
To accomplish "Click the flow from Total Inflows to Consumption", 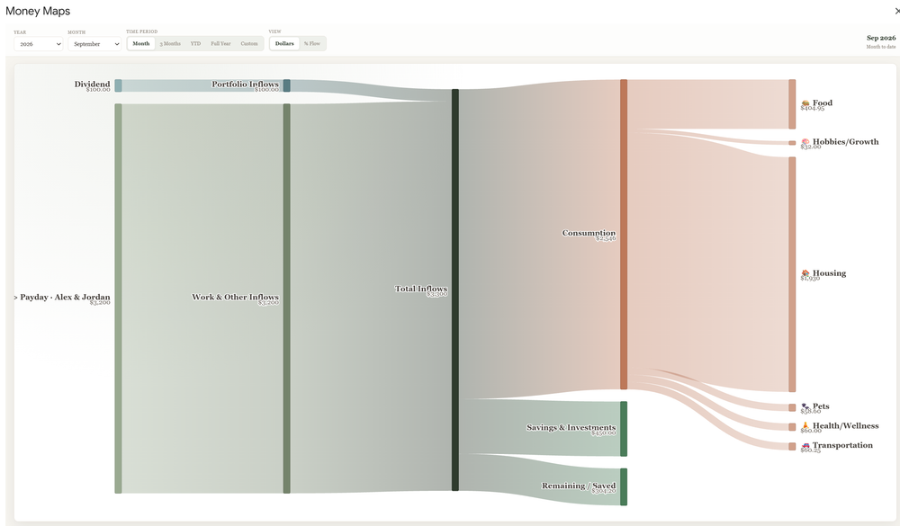I will click(539, 241).
